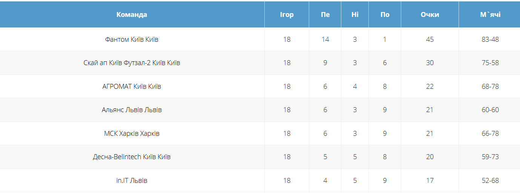The width and height of the screenshot is (520, 193).
Task: Select the МСК Харків Харків team
Action: tap(132, 134)
